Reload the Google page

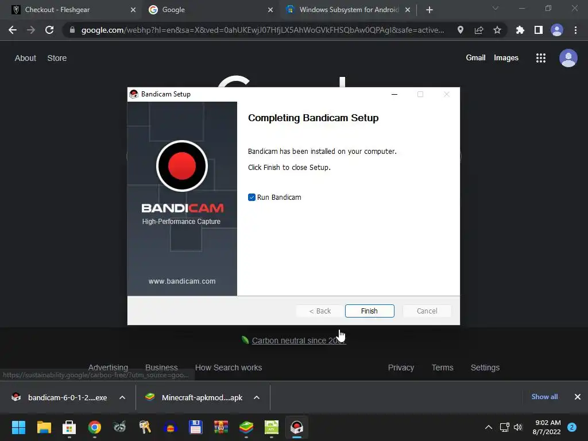49,30
